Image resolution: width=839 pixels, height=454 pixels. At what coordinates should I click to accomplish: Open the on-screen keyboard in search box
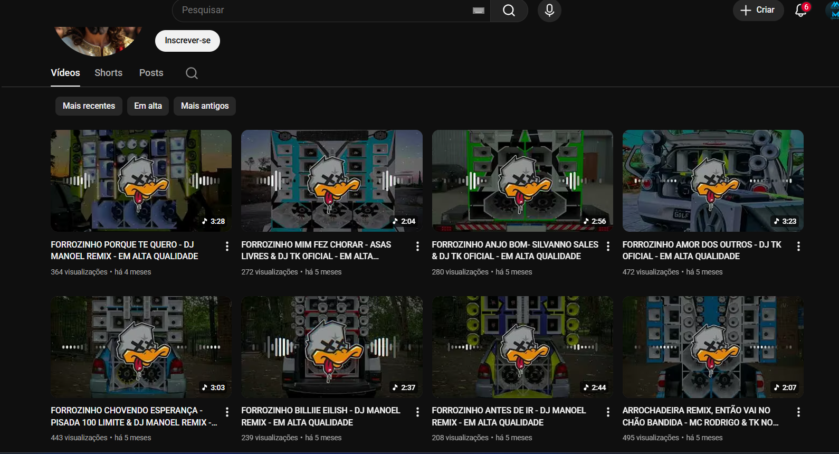[x=479, y=11]
